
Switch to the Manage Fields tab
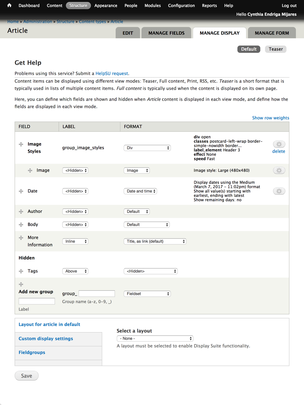tap(167, 33)
